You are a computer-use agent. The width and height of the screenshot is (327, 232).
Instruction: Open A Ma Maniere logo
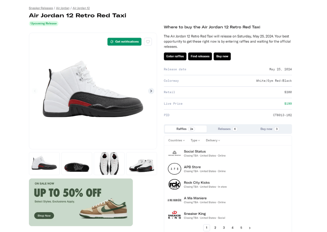175,200
